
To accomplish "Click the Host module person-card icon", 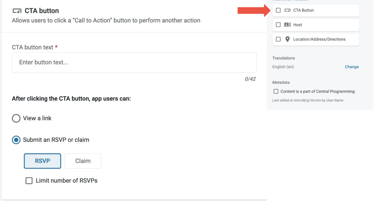I will tap(287, 25).
